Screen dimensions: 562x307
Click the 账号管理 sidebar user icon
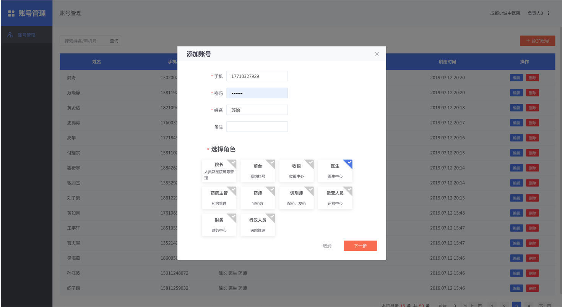pyautogui.click(x=10, y=35)
